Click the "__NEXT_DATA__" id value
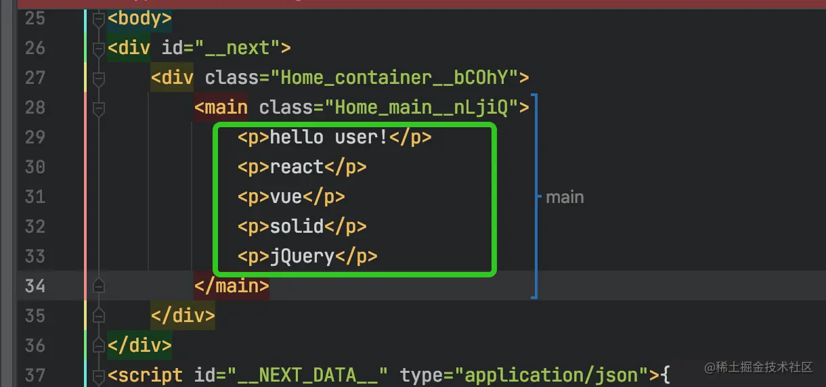This screenshot has width=826, height=387. 307,375
